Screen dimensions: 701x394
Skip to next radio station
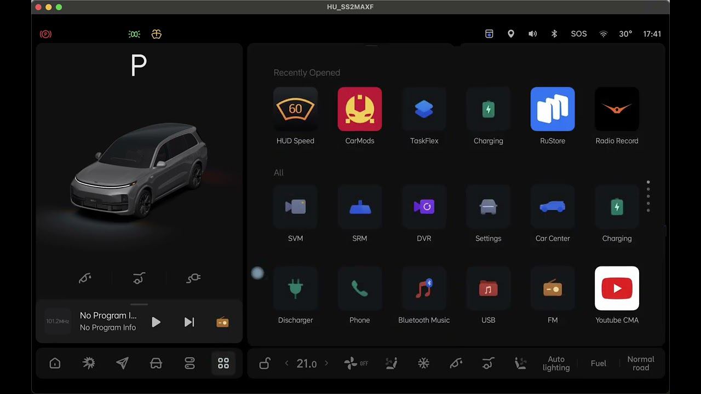[x=189, y=322]
